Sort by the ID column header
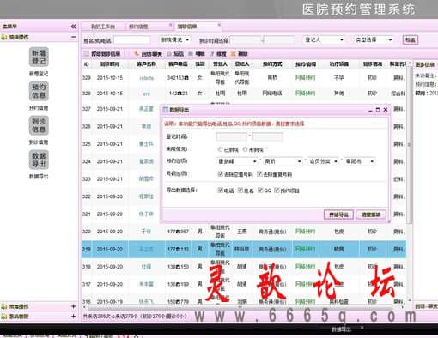 (x=86, y=64)
